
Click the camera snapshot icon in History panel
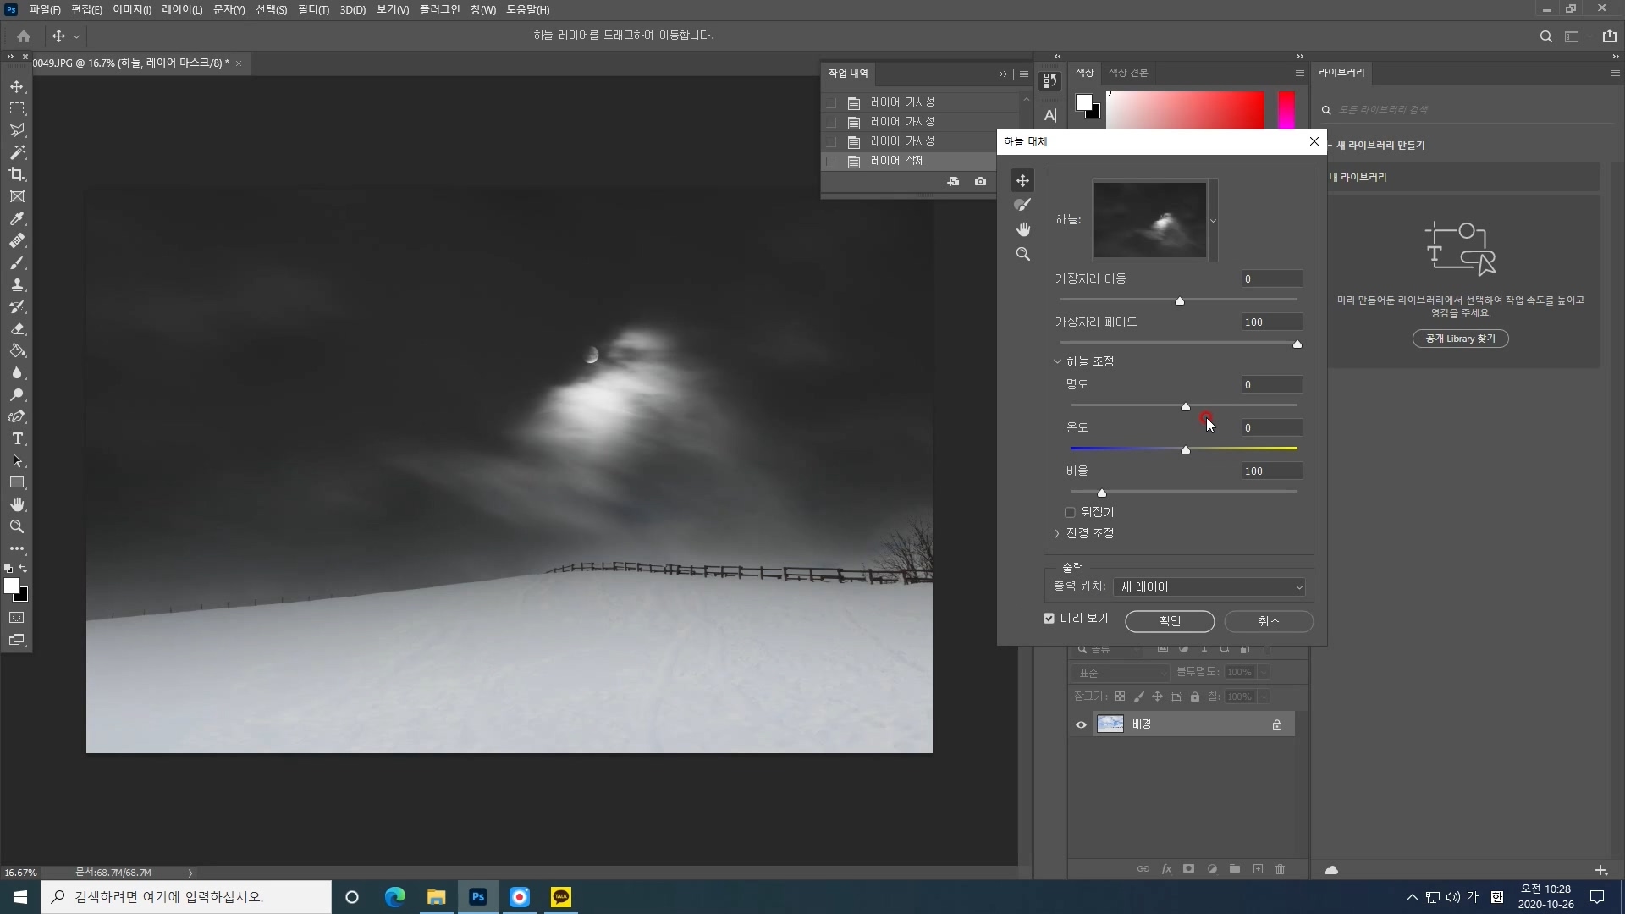(x=980, y=181)
